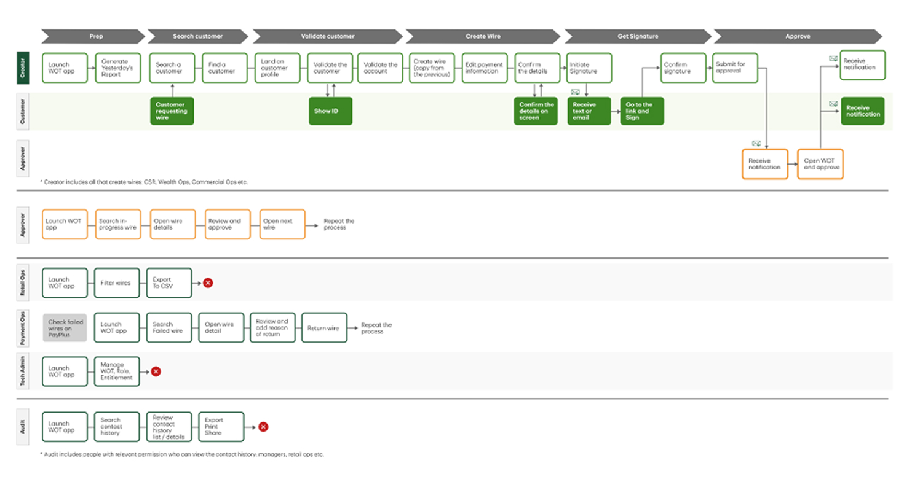The height and width of the screenshot is (490, 920).
Task: Select the Return wire step
Action: point(324,327)
